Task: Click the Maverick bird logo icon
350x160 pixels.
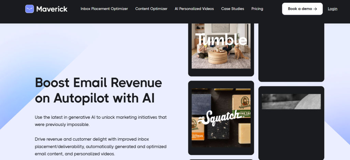Action: 29,9
